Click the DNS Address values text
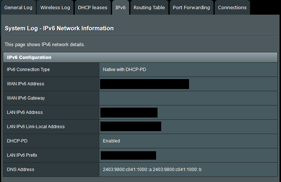The width and height of the screenshot is (281, 182). point(152,170)
